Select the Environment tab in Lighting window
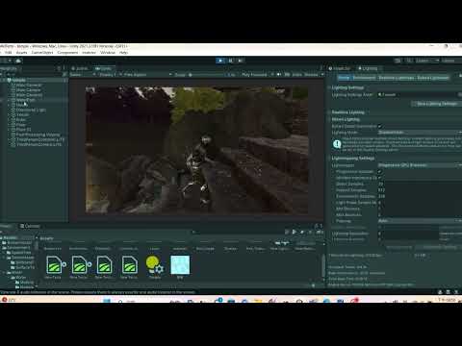This screenshot has height=346, width=462. click(364, 78)
